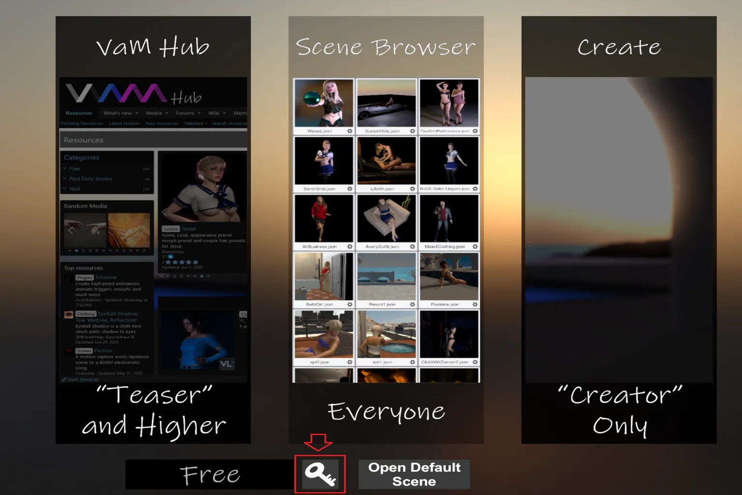Click the gear icon next to Resort1.json
The image size is (742, 495).
pyautogui.click(x=413, y=305)
